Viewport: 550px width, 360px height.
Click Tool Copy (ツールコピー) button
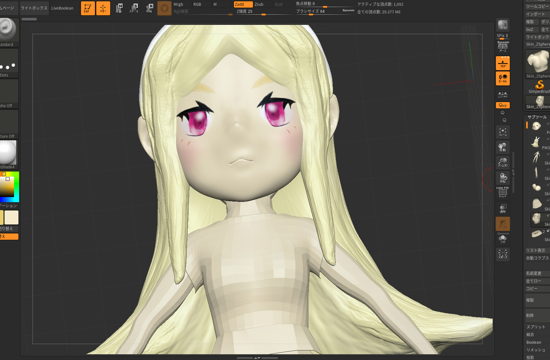tap(537, 6)
